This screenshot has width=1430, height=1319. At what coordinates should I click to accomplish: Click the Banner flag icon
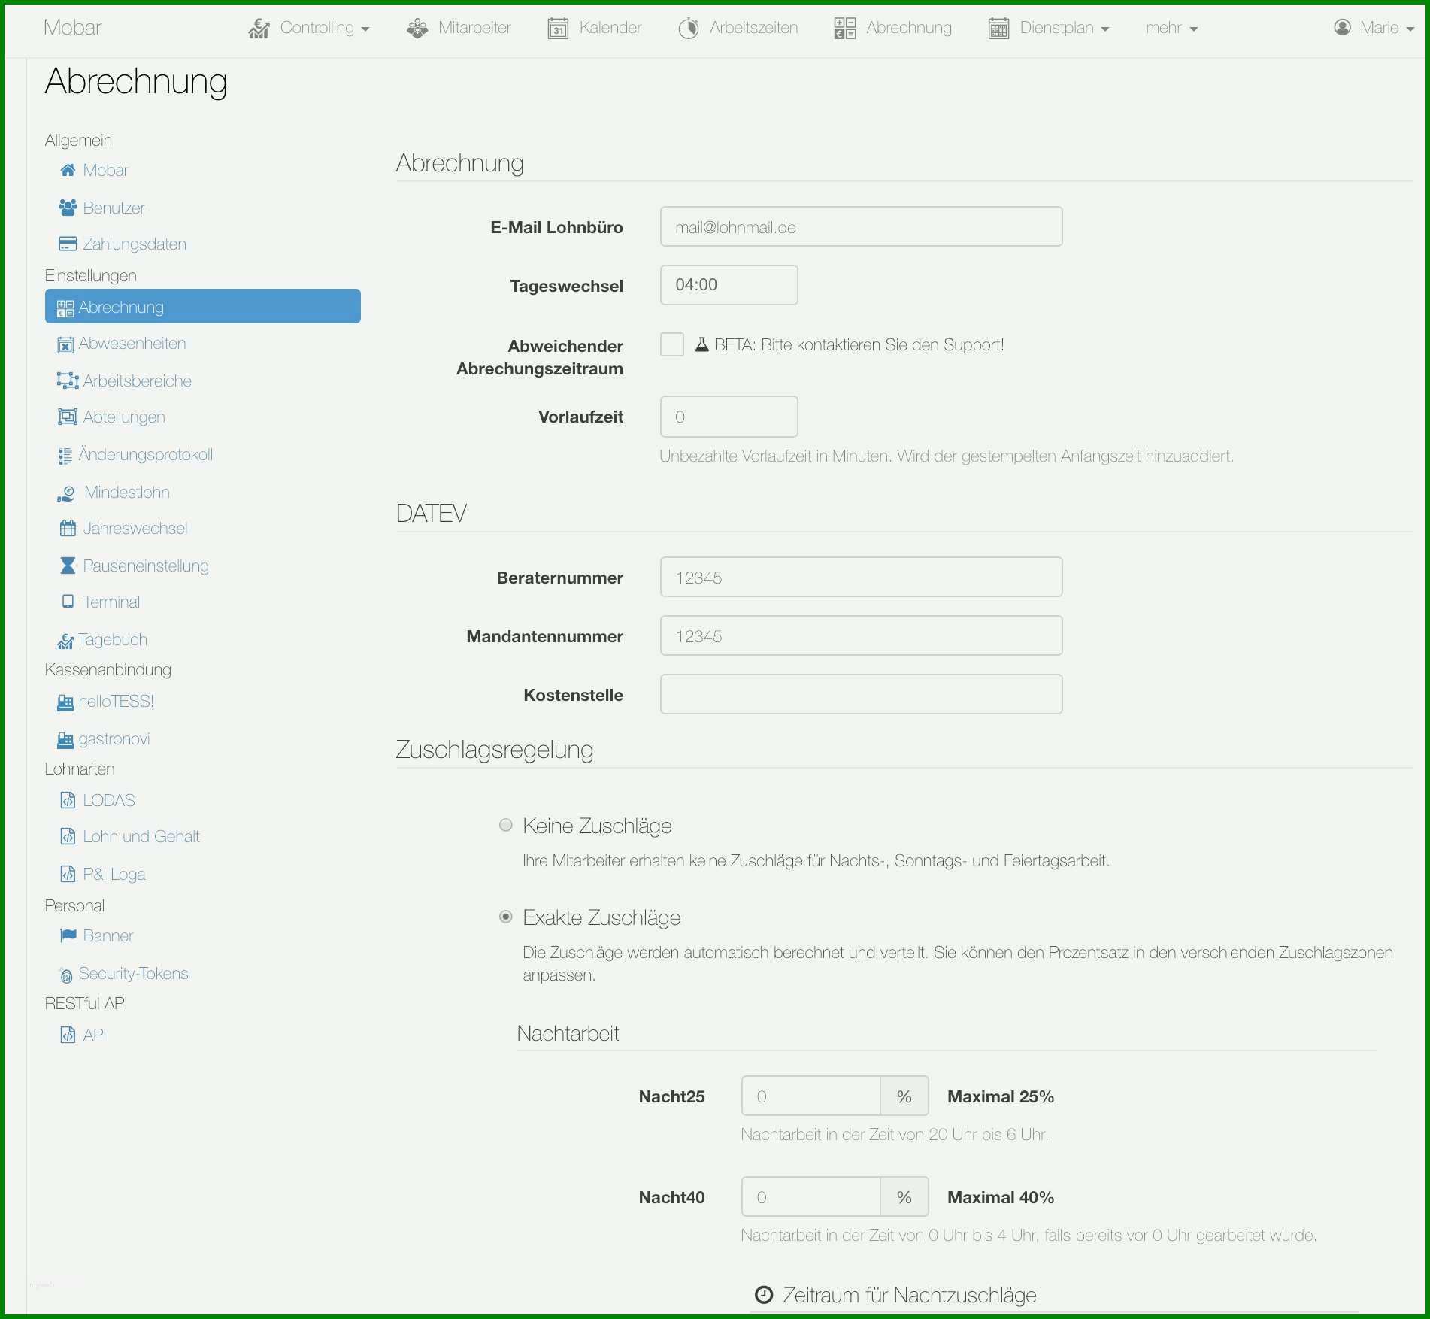pyautogui.click(x=68, y=935)
